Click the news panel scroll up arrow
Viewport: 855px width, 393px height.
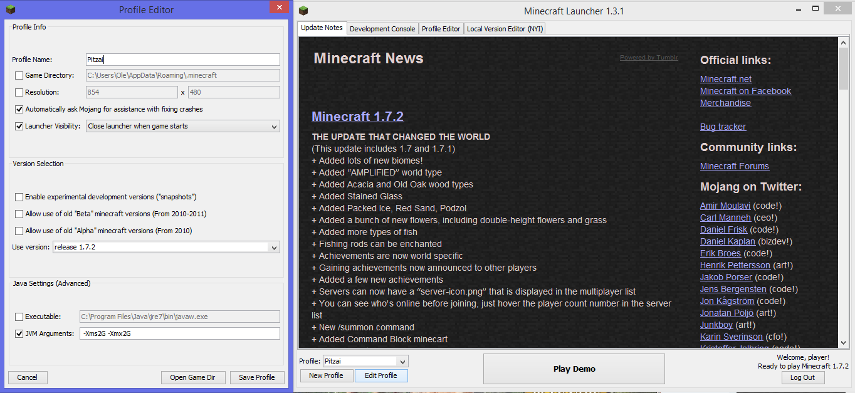click(x=843, y=42)
